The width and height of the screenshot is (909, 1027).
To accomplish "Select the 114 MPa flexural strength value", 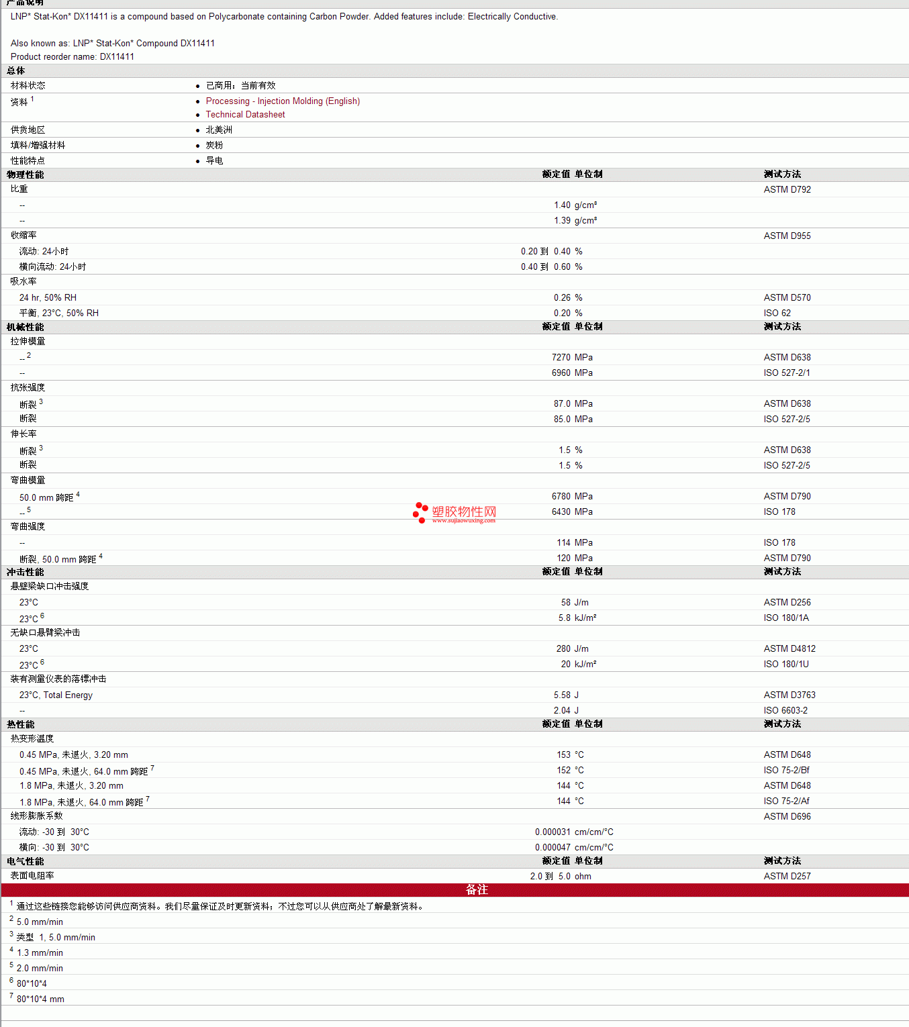I will pos(575,543).
